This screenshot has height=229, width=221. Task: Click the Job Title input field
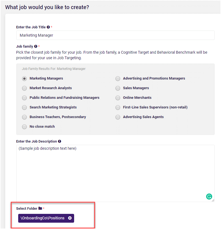[x=115, y=35]
